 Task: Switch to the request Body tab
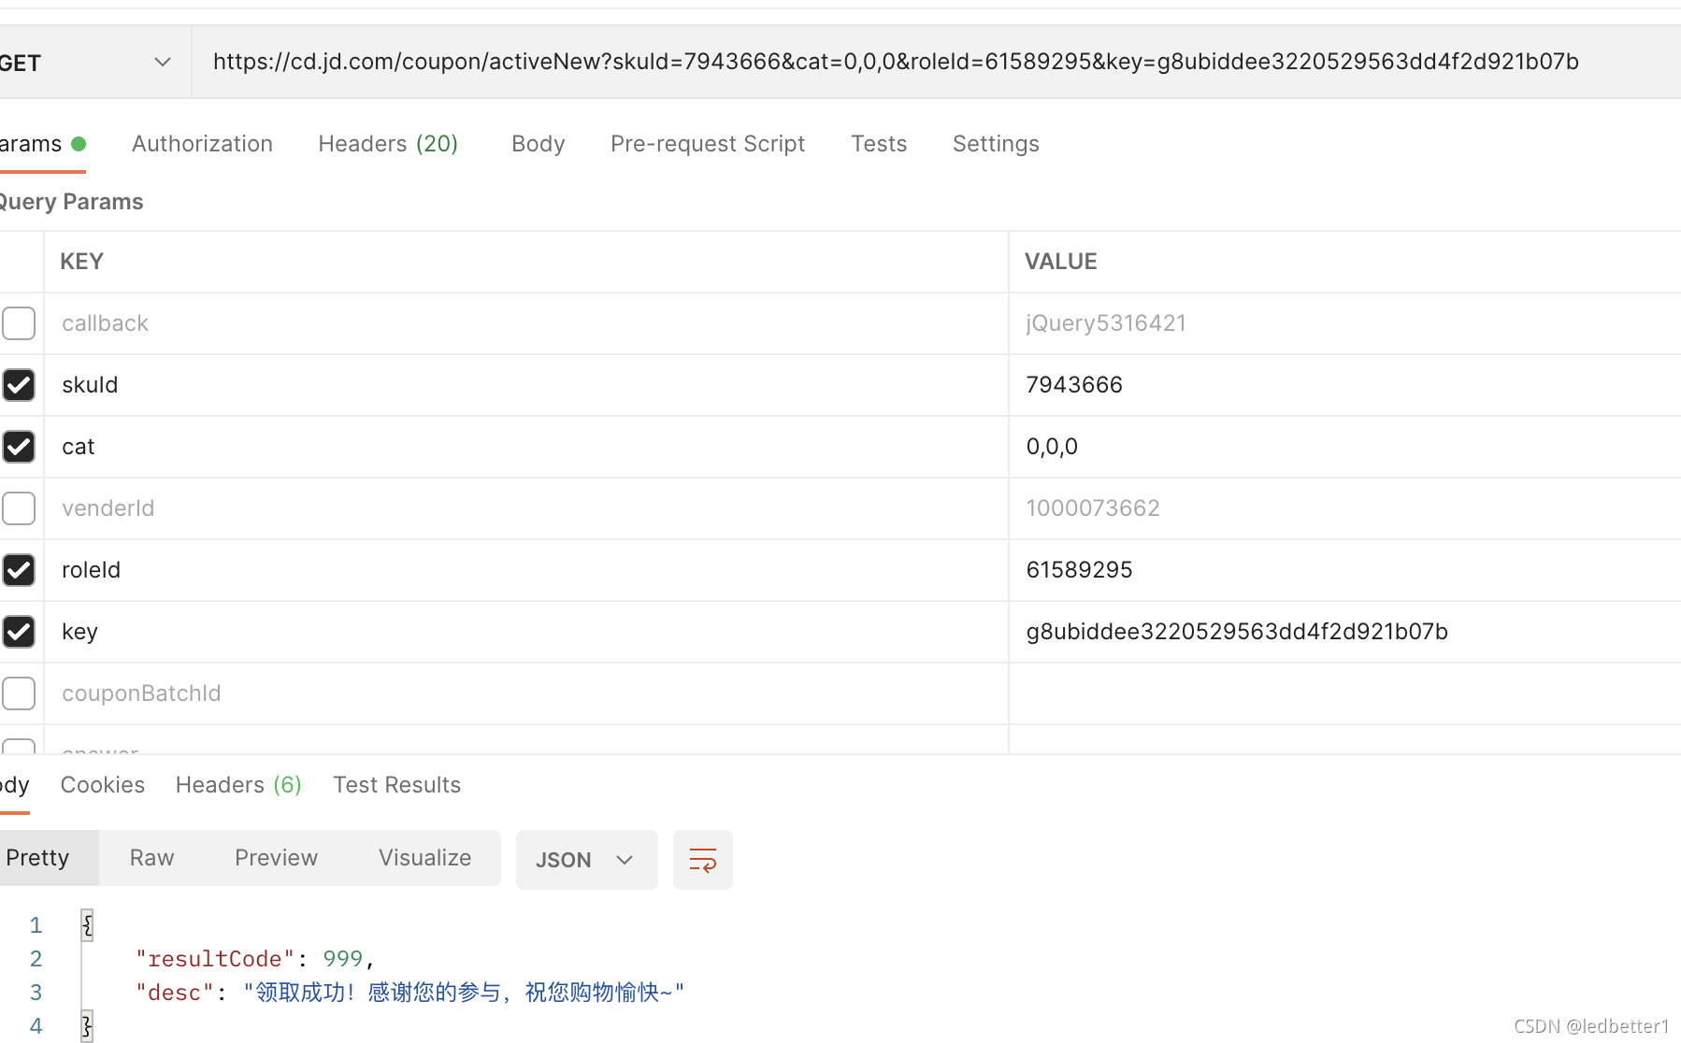[539, 144]
